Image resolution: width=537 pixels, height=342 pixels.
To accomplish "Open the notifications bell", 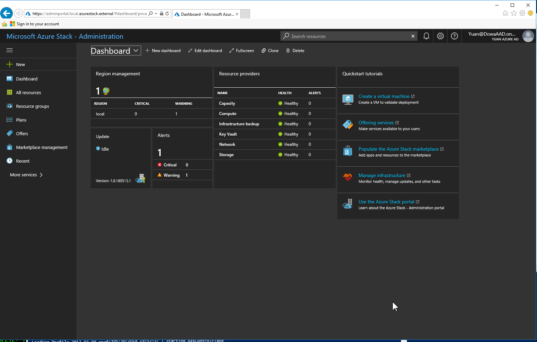I will (426, 36).
